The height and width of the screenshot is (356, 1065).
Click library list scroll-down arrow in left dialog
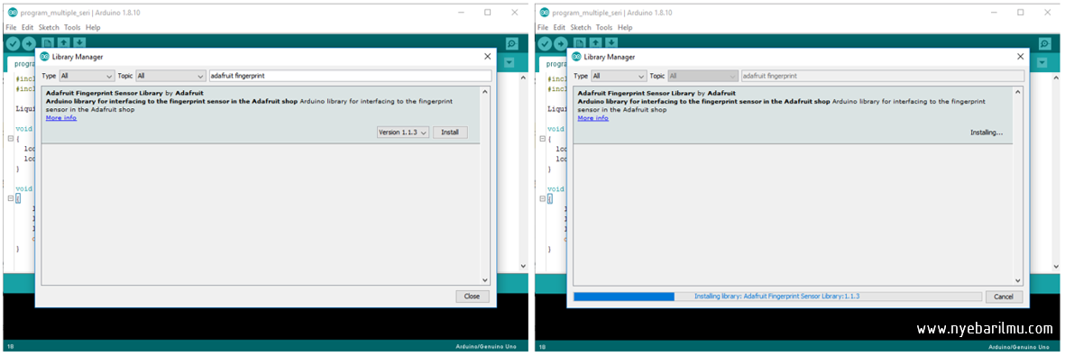tap(485, 280)
